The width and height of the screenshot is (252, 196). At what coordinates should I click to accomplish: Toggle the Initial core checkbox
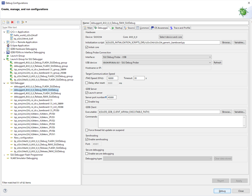click(87, 47)
